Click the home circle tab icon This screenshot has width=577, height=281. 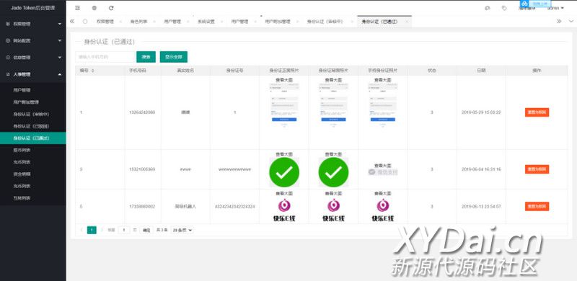(x=85, y=22)
